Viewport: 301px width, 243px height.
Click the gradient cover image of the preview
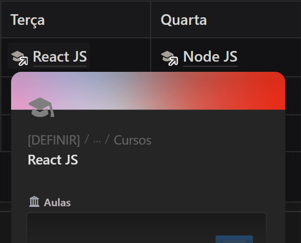pyautogui.click(x=178, y=89)
